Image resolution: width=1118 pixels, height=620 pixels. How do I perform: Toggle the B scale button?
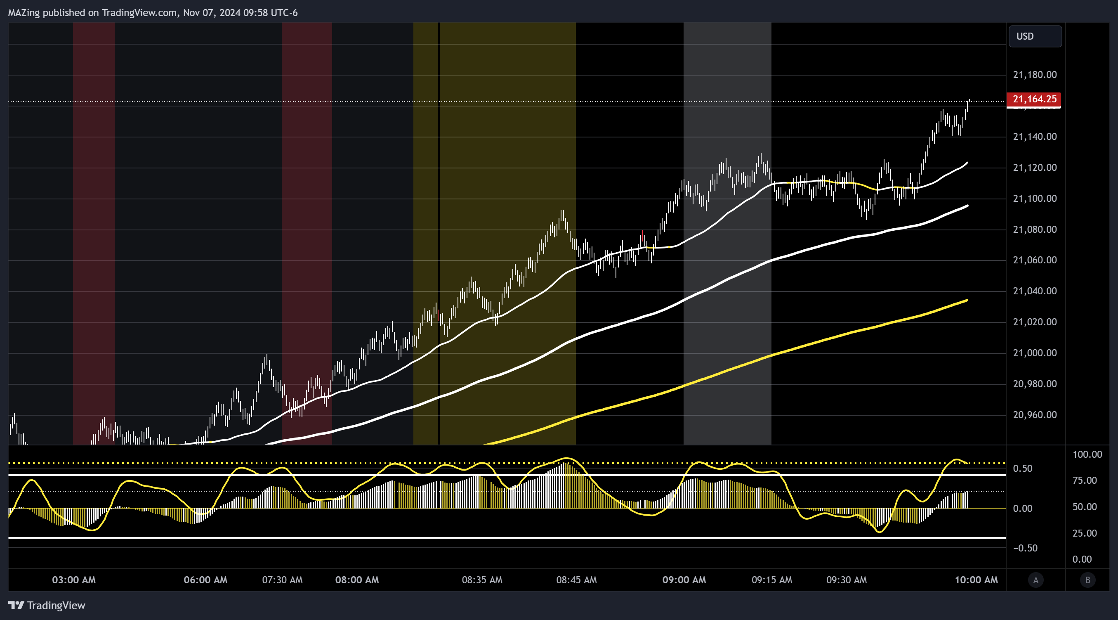tap(1087, 580)
